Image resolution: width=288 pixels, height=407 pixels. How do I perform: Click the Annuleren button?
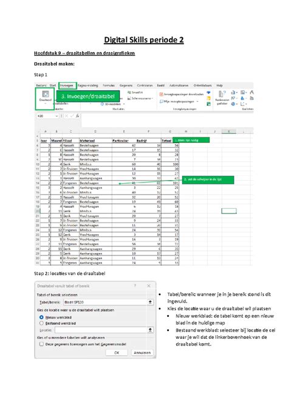[x=142, y=352]
